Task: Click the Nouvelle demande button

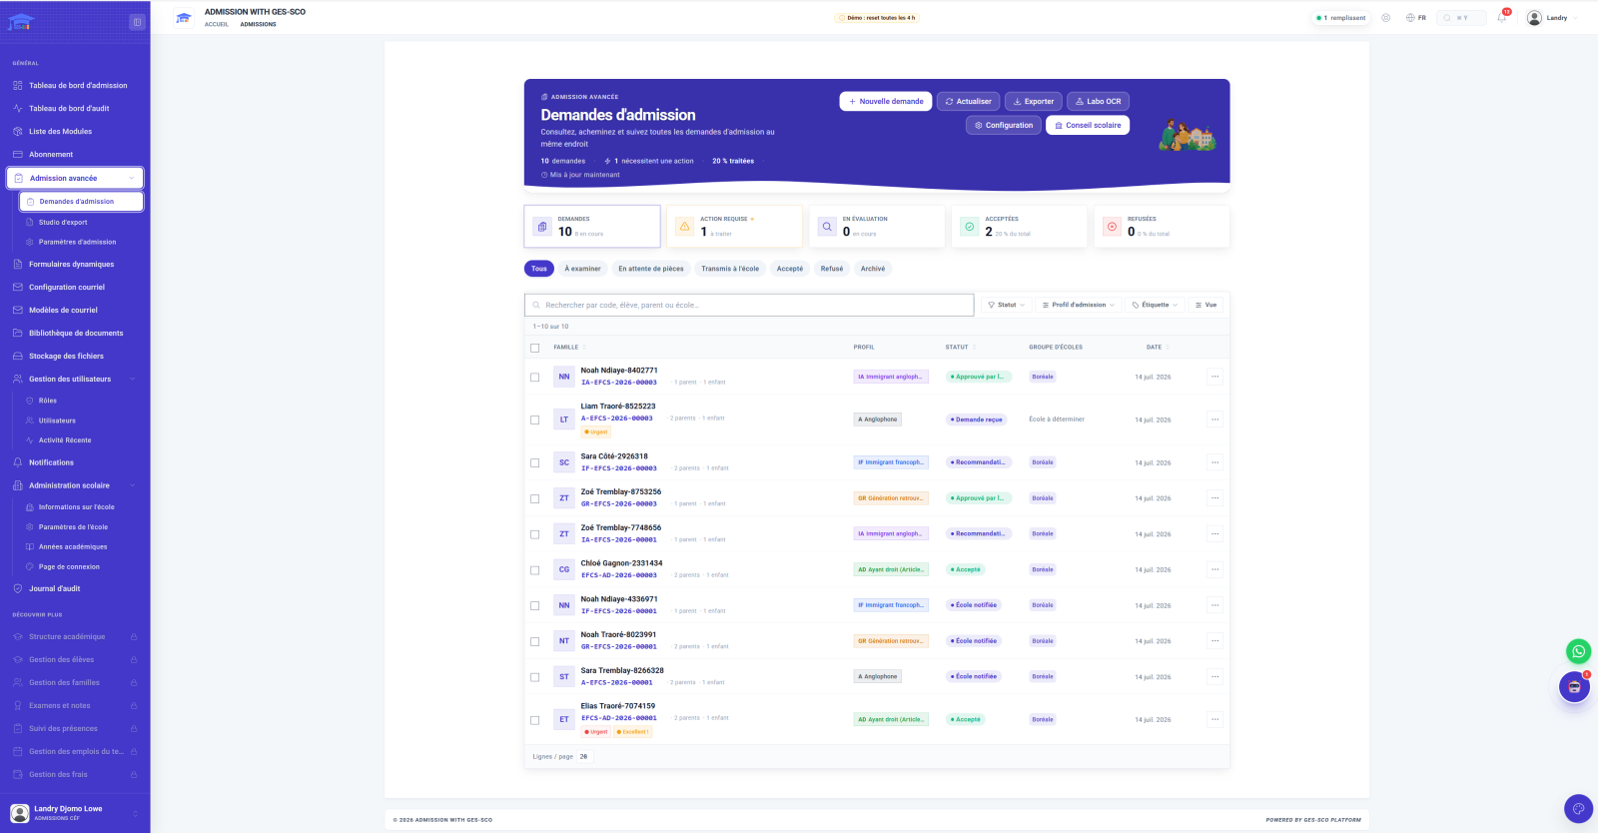Action: 886,101
